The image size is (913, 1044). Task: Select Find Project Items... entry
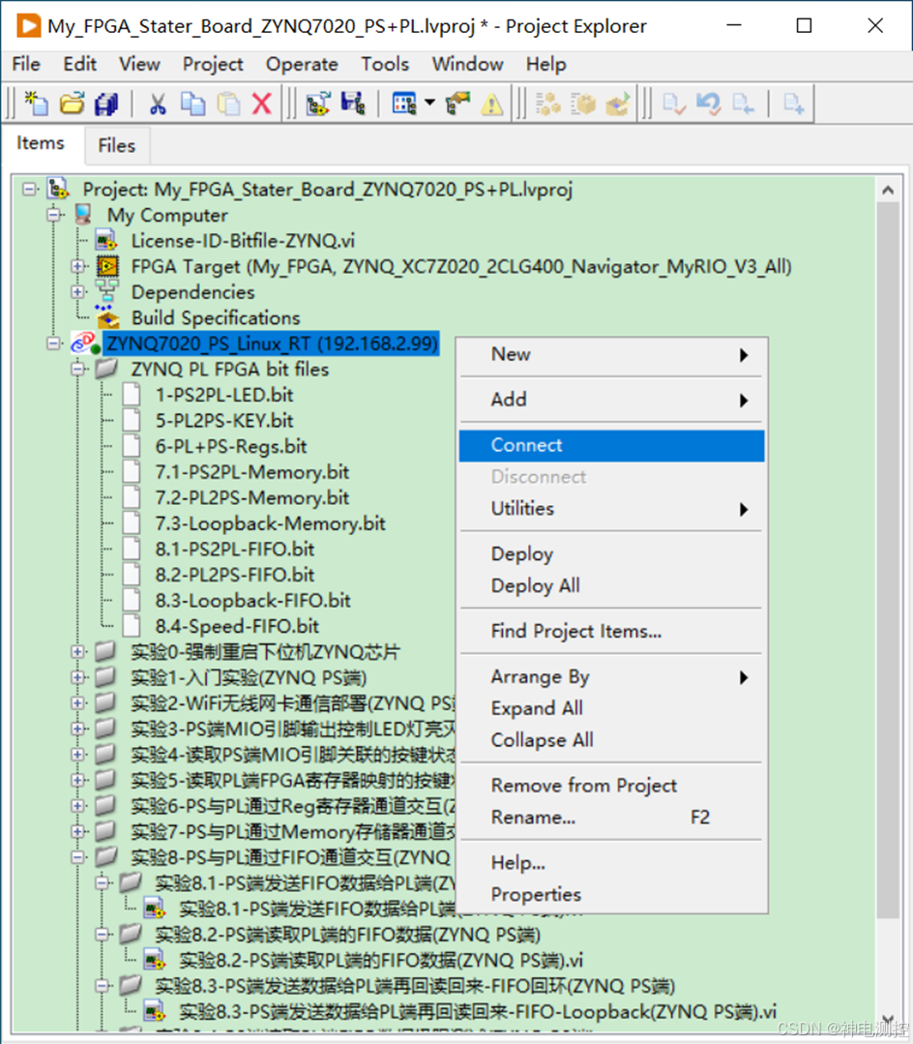pyautogui.click(x=611, y=631)
